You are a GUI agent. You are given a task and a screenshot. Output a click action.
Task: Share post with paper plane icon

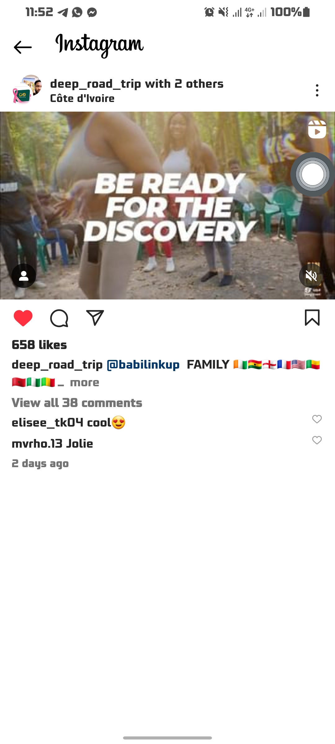pos(95,318)
